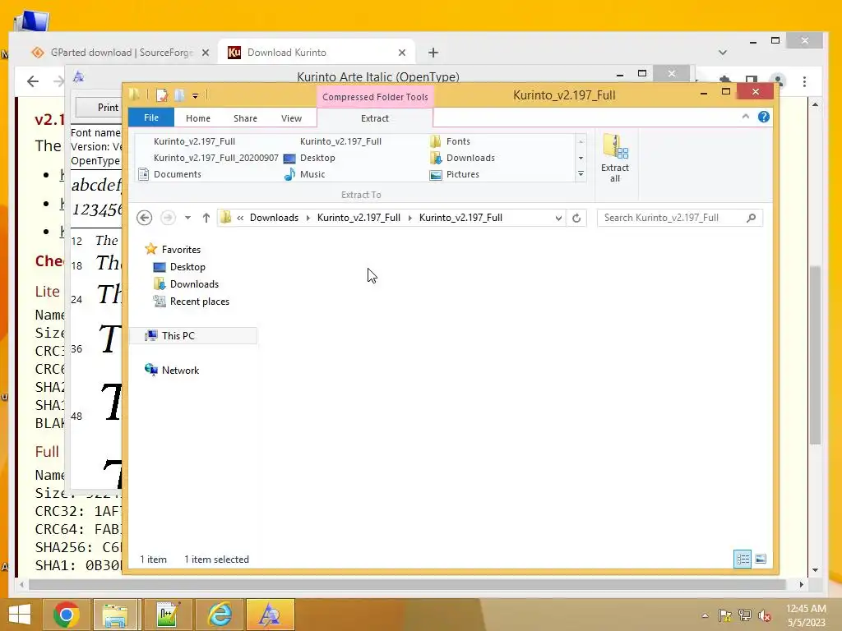This screenshot has width=842, height=631.
Task: Switch to the Share ribbon tab
Action: point(245,118)
